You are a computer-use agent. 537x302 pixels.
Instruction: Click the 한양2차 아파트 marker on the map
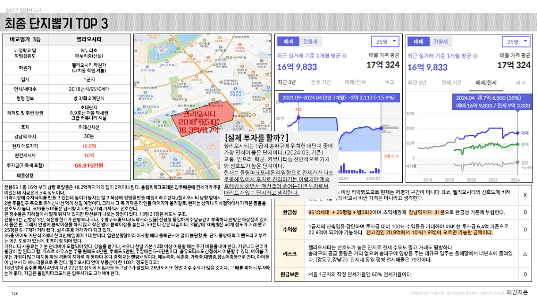[x=253, y=72]
